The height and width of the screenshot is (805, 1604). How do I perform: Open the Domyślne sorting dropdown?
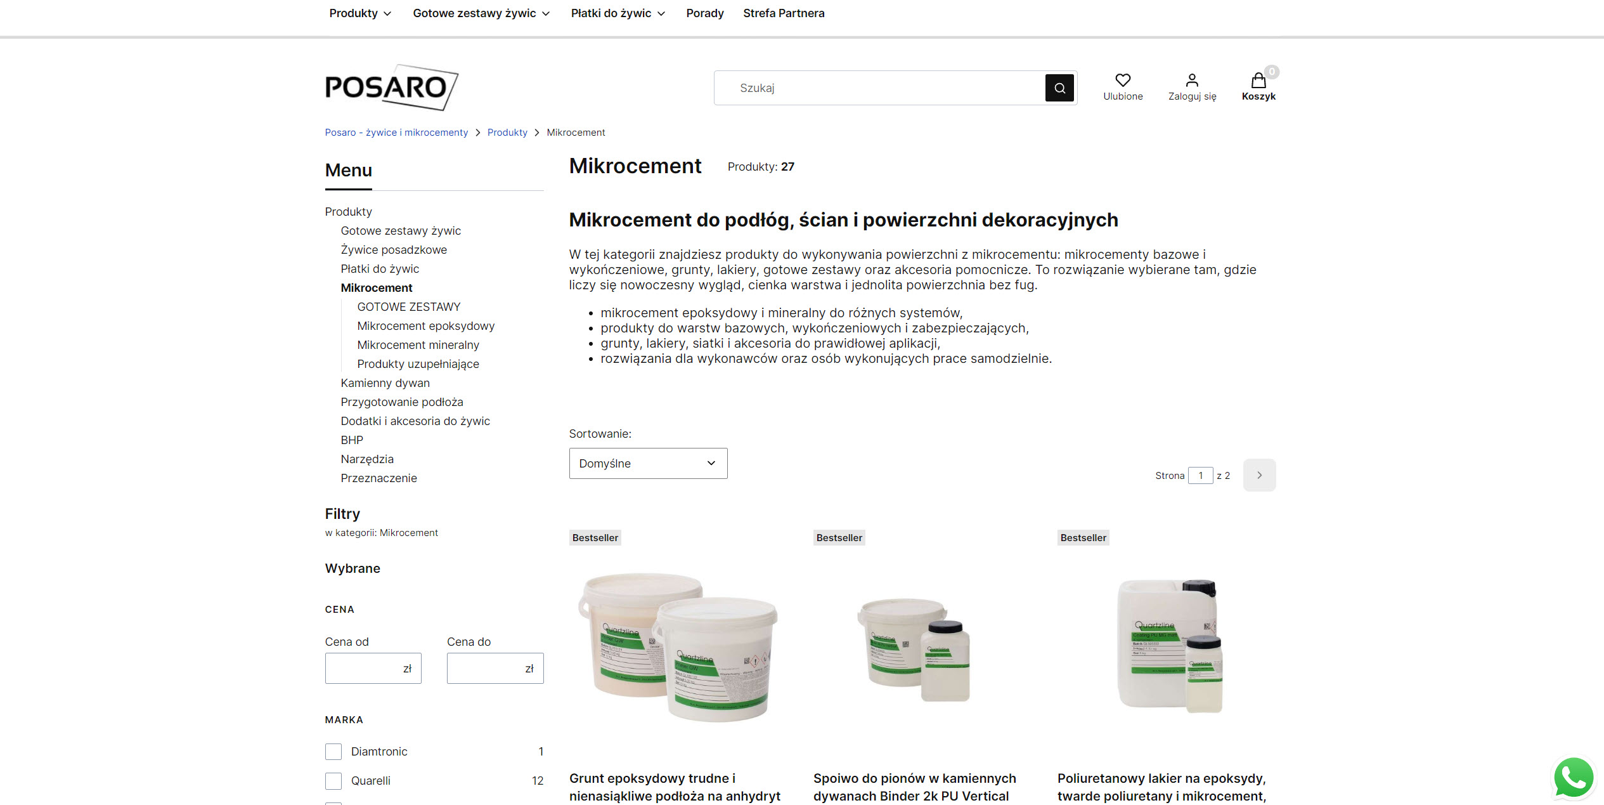(648, 464)
